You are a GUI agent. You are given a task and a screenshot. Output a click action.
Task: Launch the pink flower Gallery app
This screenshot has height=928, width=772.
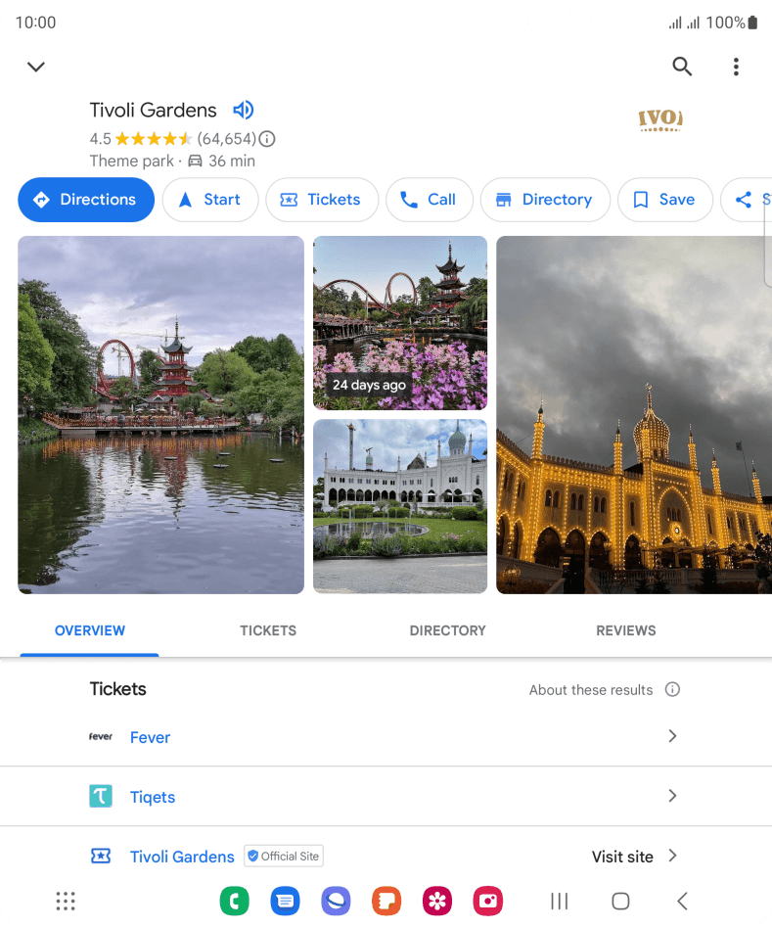tap(437, 902)
